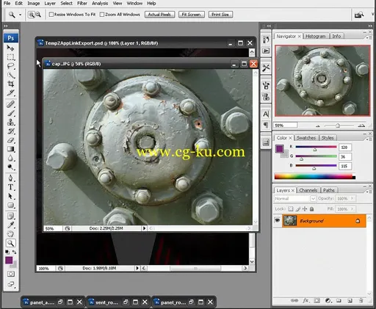Select the Rectangular Marquee tool
Image resolution: width=376 pixels, height=309 pixels.
[10, 57]
